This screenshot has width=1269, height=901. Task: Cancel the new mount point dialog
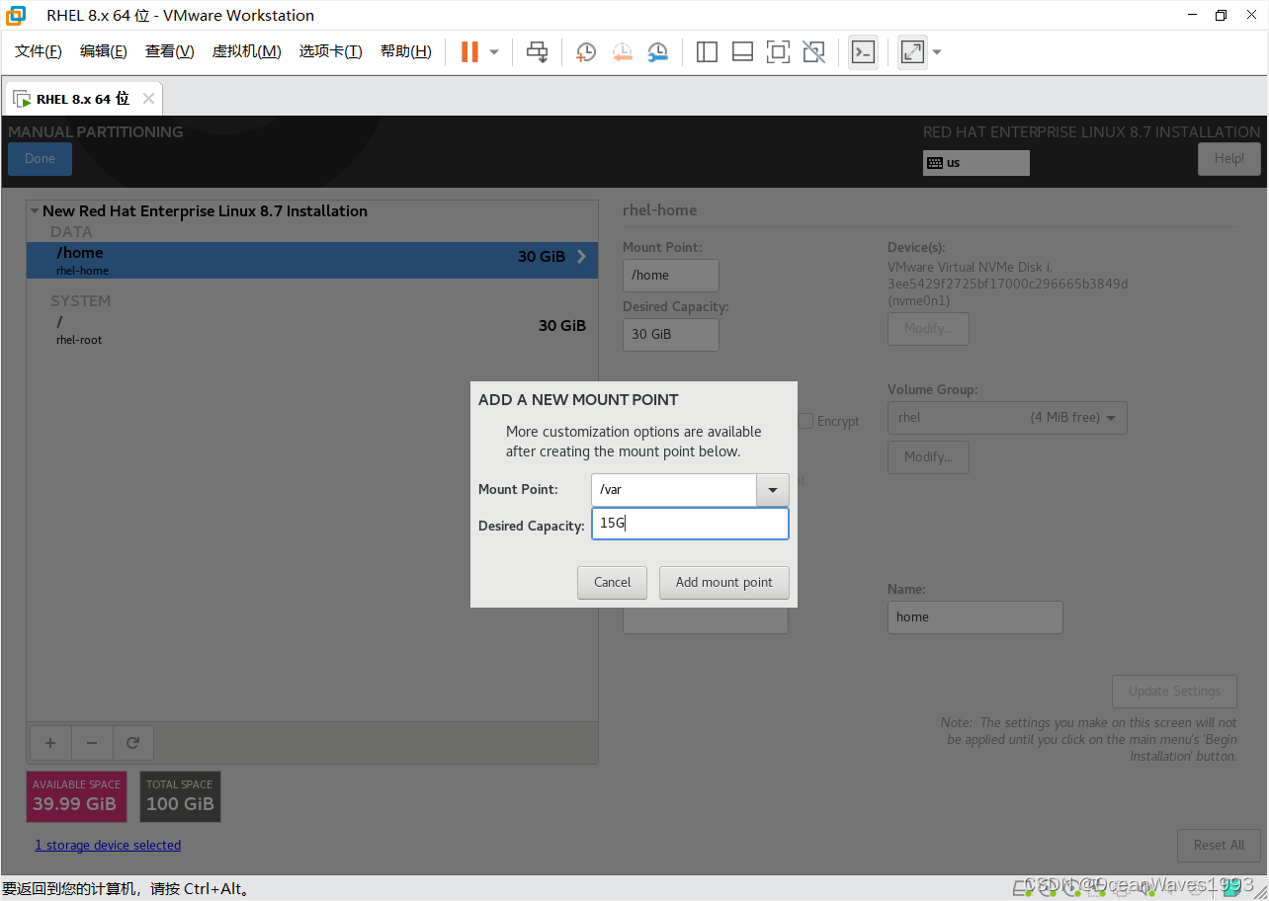(612, 583)
